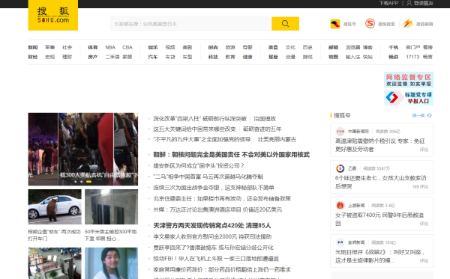Viewport: 450px width, 279px height.
Task: Click the 标题党专项举报入口 banner
Action: pyautogui.click(x=409, y=98)
